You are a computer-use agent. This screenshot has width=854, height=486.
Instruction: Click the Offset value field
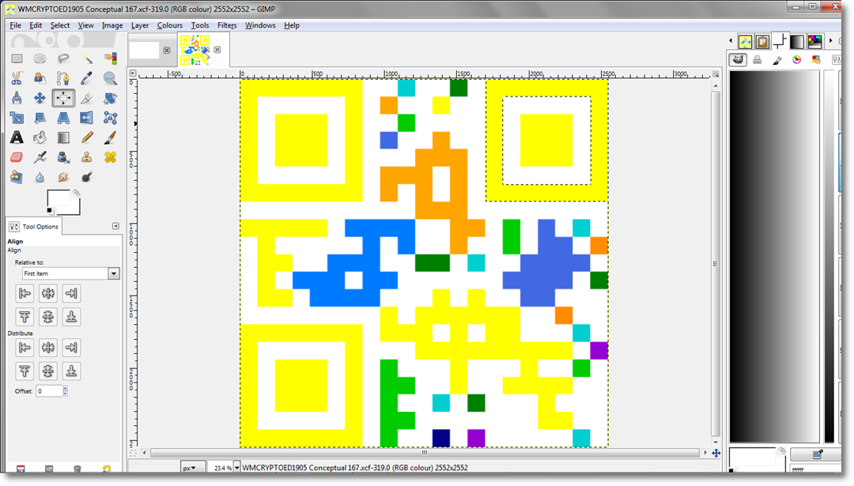point(49,390)
